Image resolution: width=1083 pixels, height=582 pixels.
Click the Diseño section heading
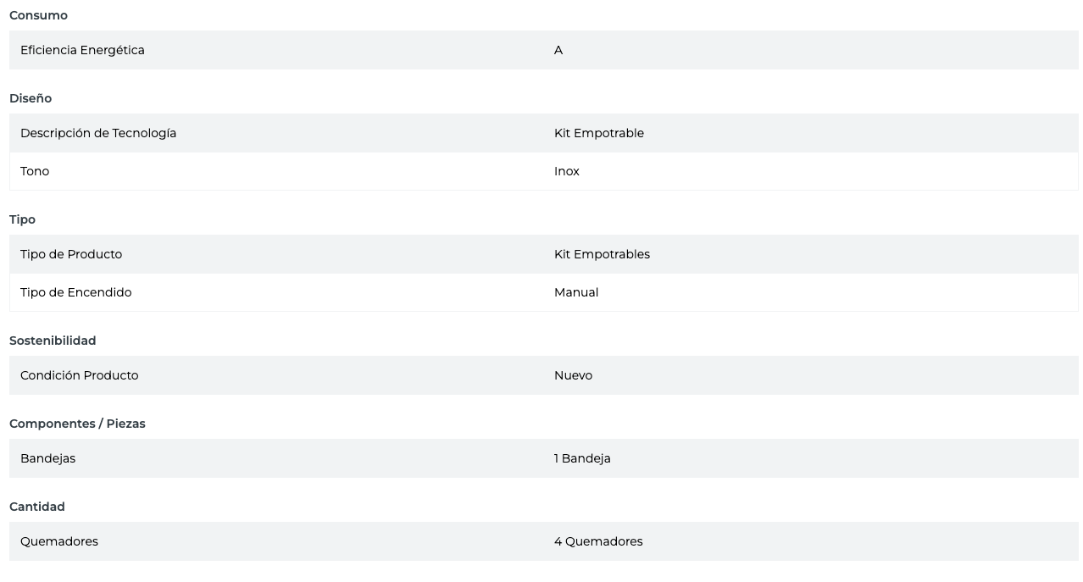[x=31, y=98]
